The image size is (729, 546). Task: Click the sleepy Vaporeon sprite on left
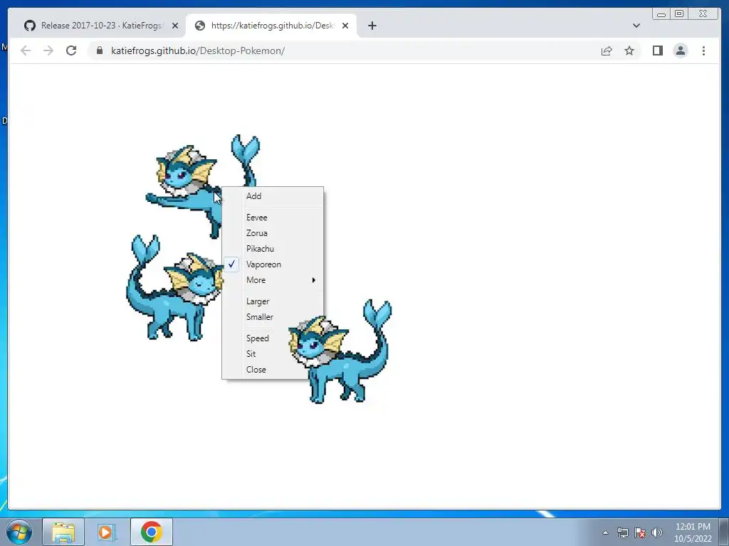[x=174, y=297]
